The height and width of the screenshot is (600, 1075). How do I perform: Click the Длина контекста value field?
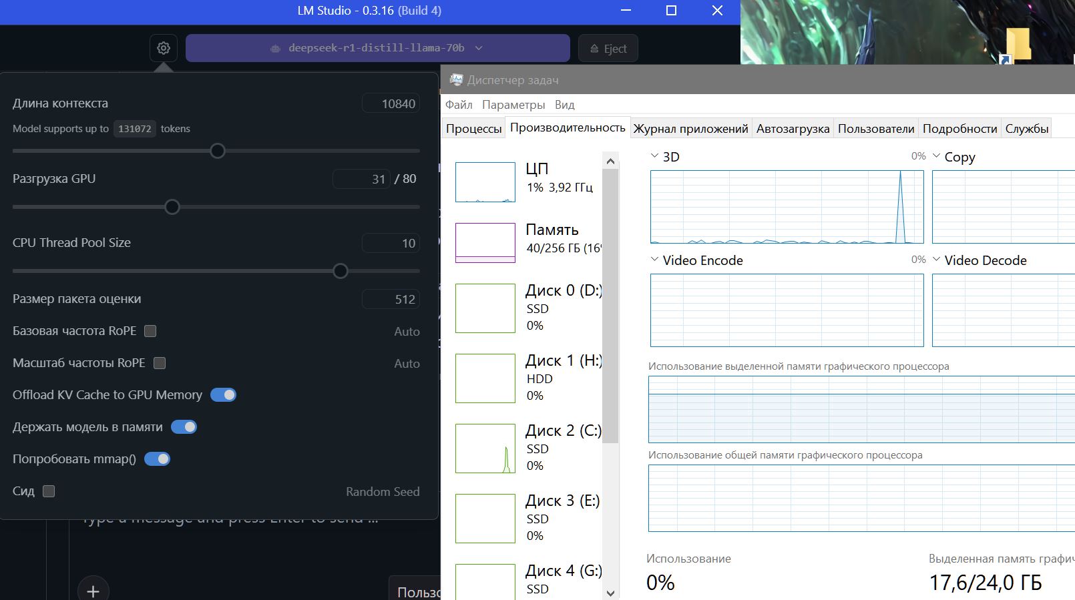pyautogui.click(x=391, y=103)
